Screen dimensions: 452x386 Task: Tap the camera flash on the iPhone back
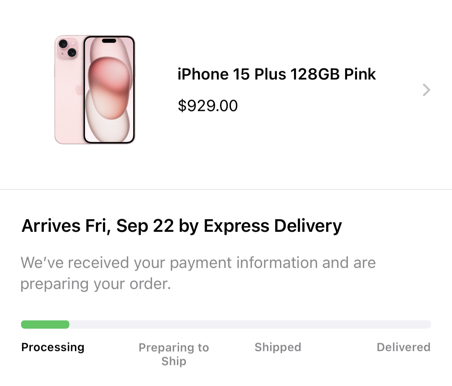point(73,44)
